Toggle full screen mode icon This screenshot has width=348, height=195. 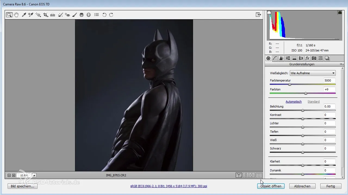point(258,15)
